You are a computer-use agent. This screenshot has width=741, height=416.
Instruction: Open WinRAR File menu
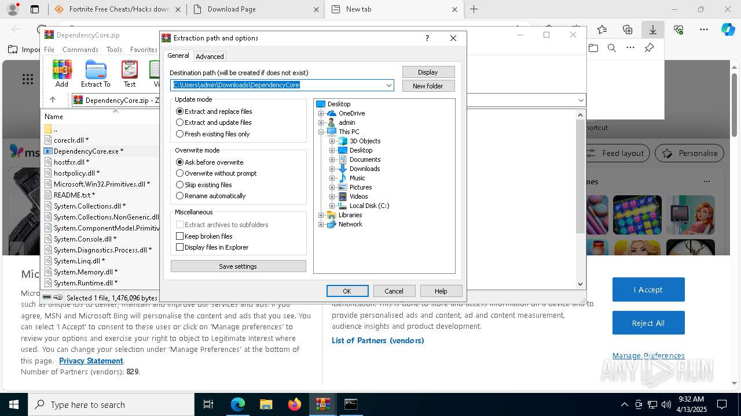tap(49, 50)
